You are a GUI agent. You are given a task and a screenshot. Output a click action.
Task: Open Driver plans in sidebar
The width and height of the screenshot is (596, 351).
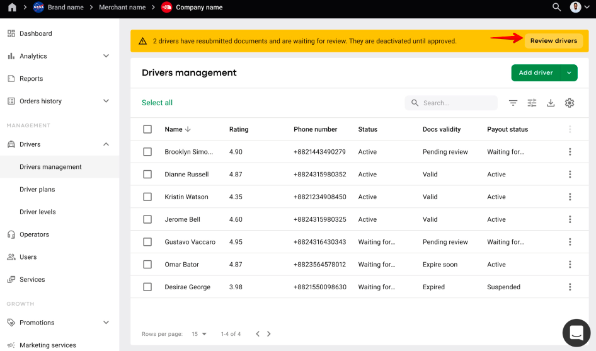(37, 190)
